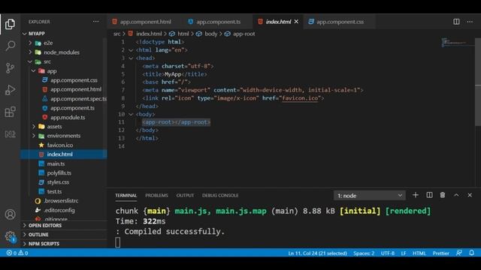Maximize the panel with up chevron
The height and width of the screenshot is (270, 481).
point(456,195)
